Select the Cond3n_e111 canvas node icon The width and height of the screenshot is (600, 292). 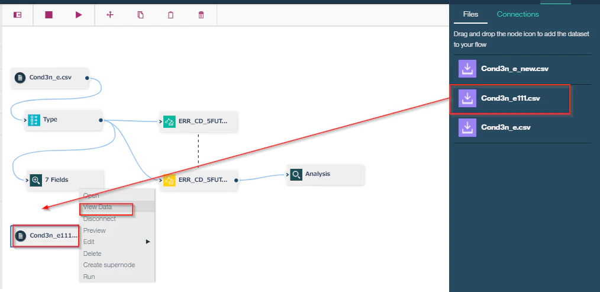point(20,236)
